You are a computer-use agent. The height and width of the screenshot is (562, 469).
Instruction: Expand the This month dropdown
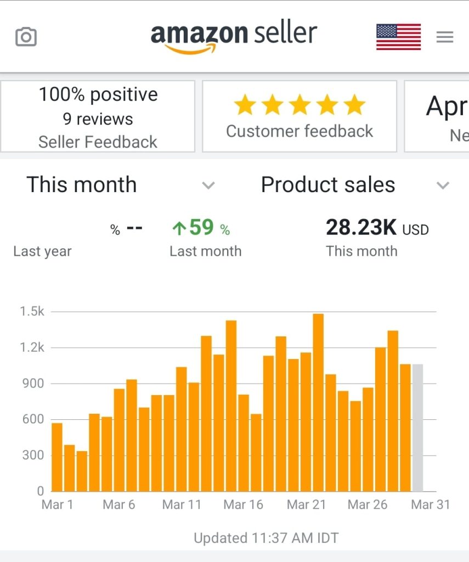coord(208,186)
